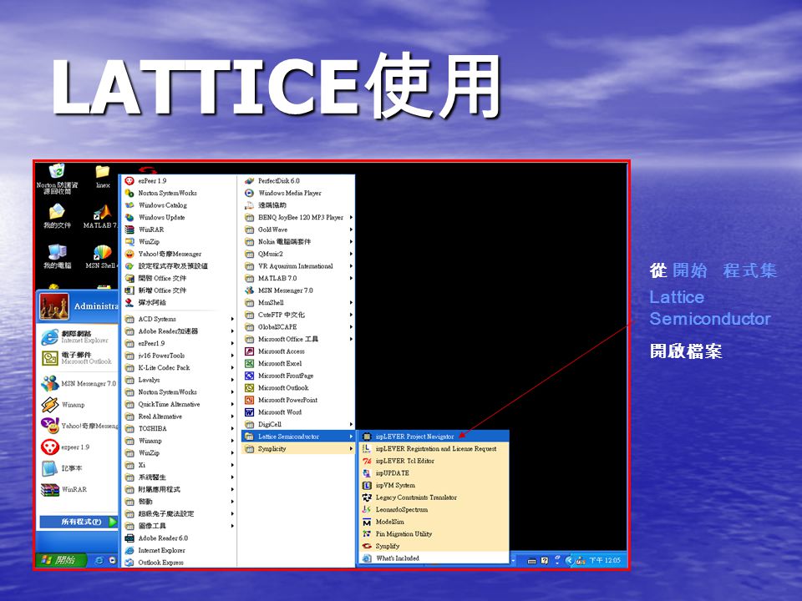The image size is (802, 601).
Task: Open the GoldWave folder entry
Action: click(x=297, y=230)
